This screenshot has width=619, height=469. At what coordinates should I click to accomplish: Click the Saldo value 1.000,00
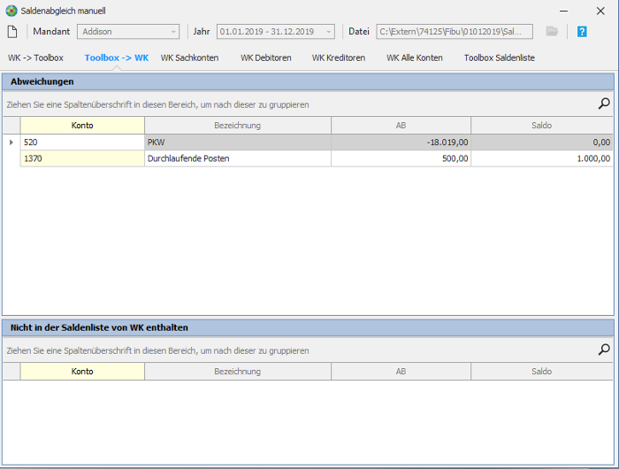coord(541,158)
